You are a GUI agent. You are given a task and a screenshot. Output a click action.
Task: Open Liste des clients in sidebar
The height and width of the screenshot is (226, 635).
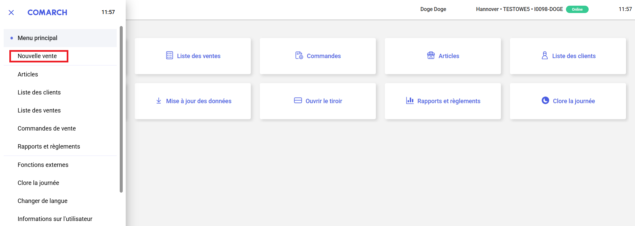[x=39, y=92]
